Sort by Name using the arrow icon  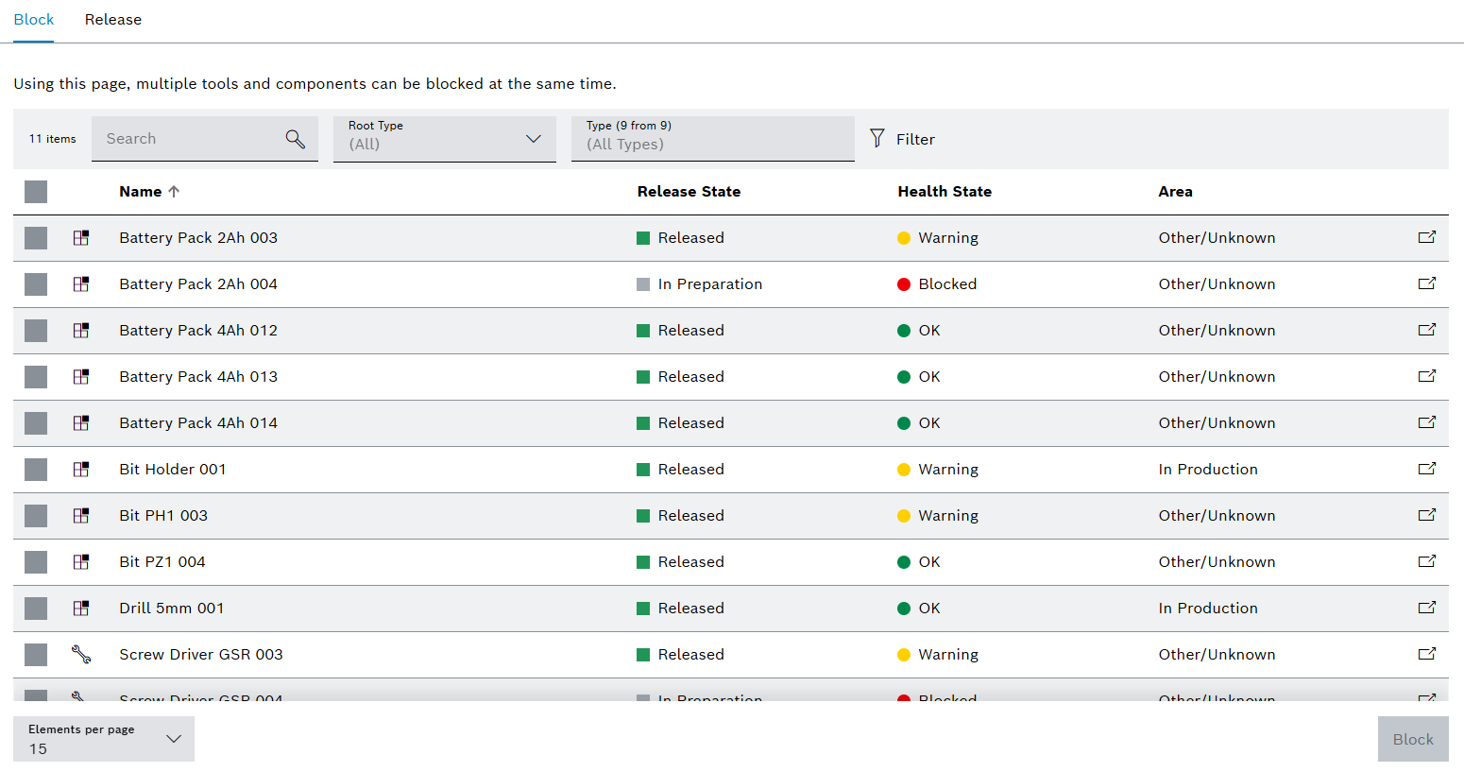174,191
